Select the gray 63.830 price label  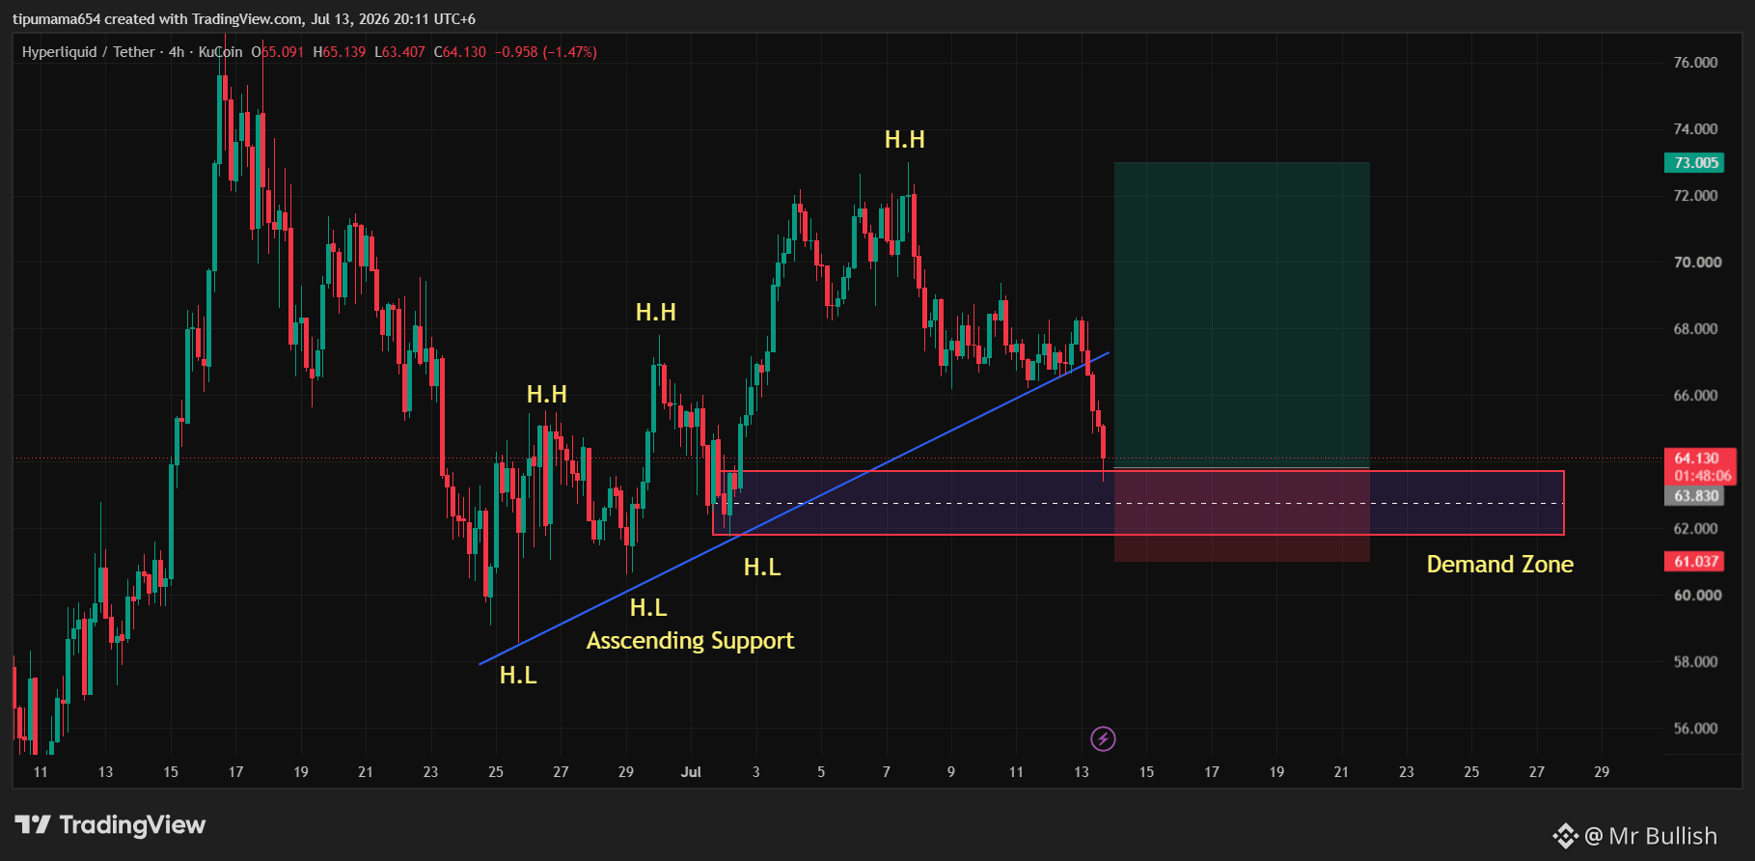1694,496
